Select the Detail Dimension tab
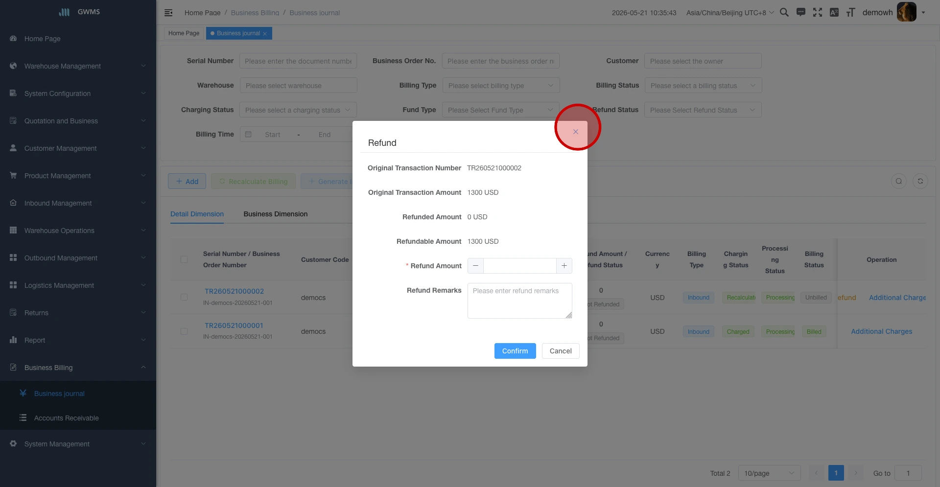 click(x=197, y=214)
